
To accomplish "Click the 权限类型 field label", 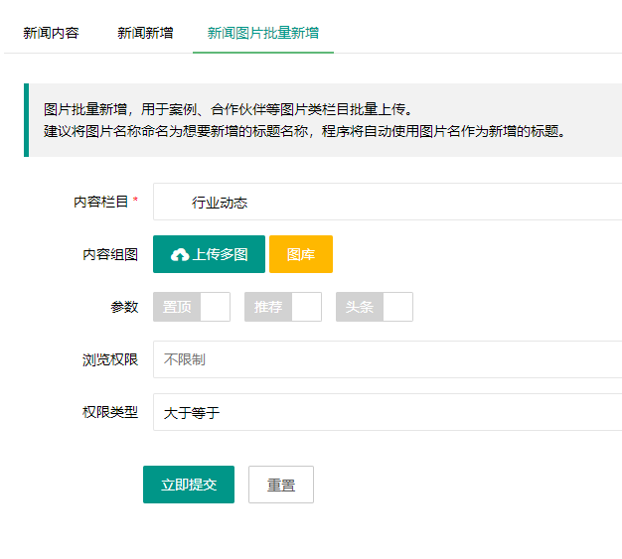I will 109,412.
